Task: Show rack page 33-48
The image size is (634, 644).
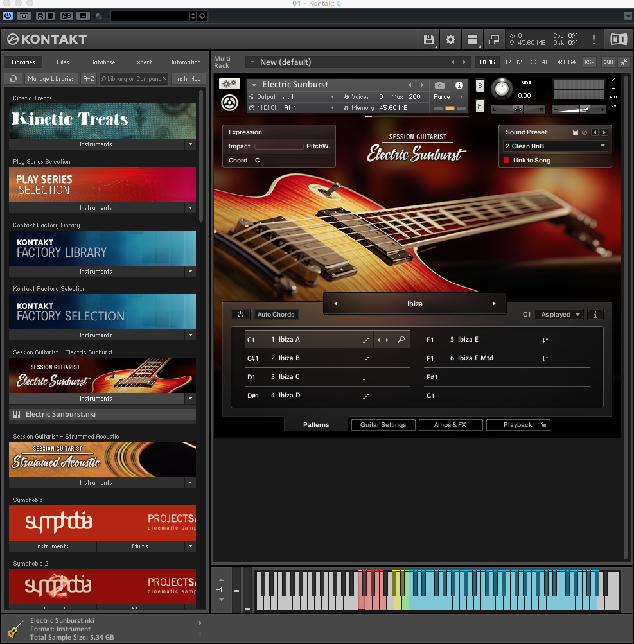Action: click(x=540, y=62)
